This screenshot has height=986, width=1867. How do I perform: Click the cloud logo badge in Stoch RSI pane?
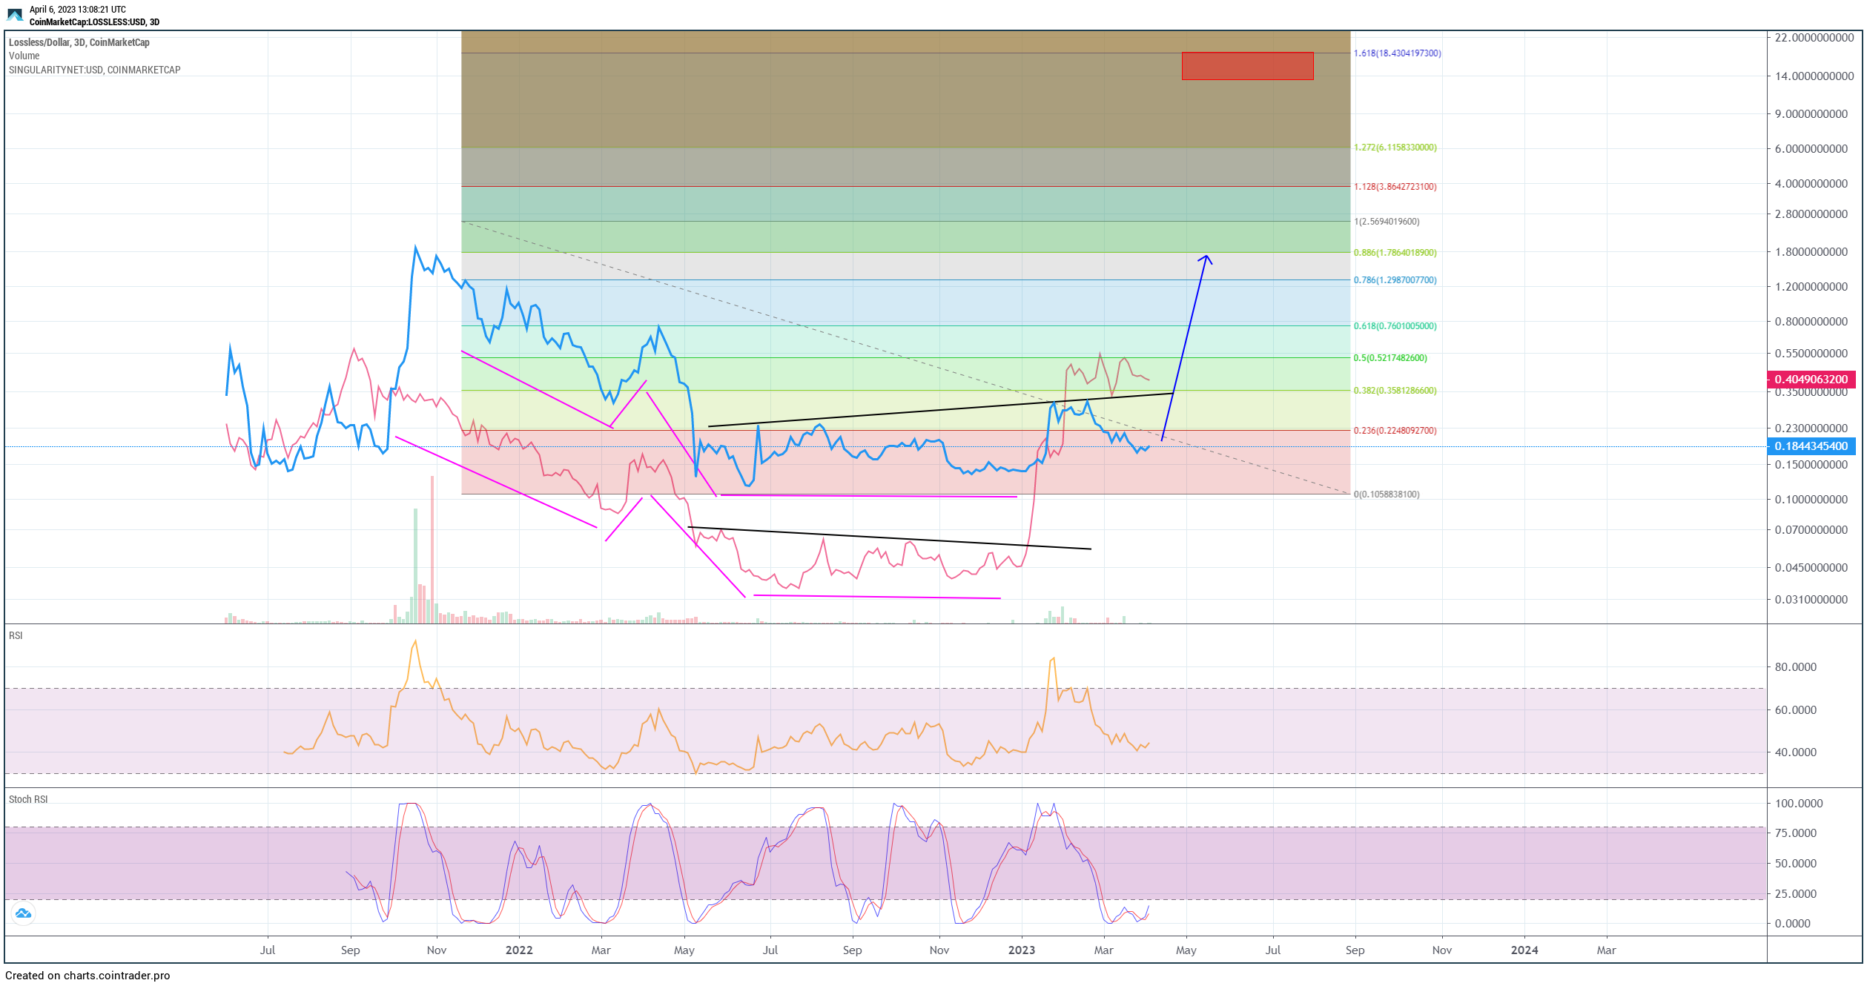click(x=23, y=913)
